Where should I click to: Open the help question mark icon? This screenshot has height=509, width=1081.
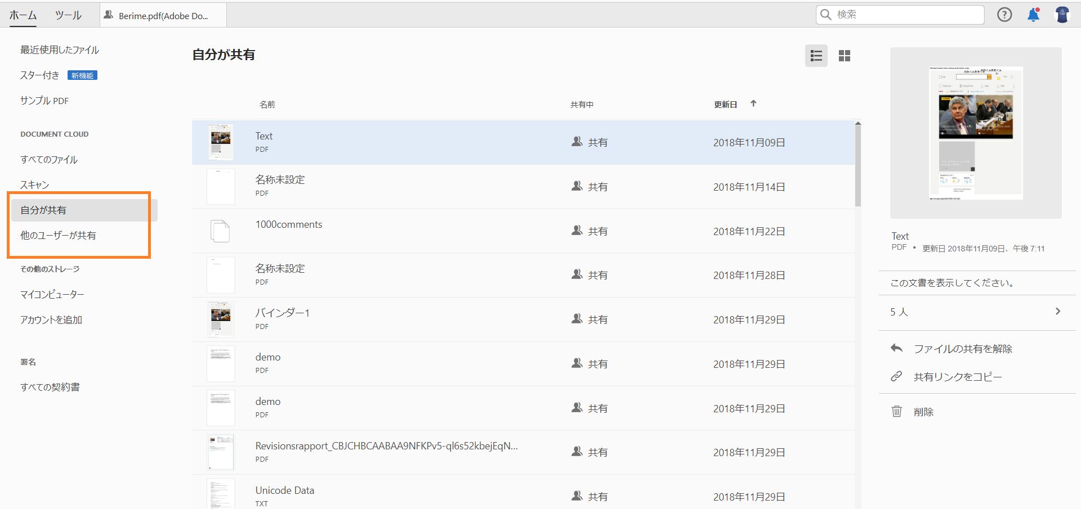(x=1004, y=15)
